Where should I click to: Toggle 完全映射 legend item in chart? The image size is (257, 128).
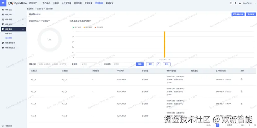tap(77, 27)
